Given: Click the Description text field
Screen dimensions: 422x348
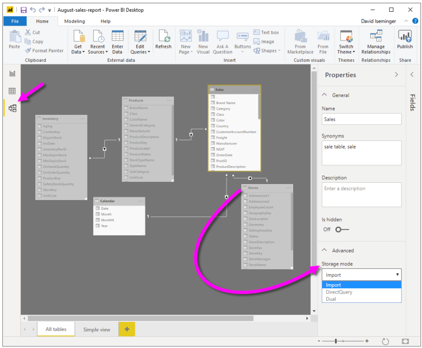Looking at the screenshot, I should (362, 194).
